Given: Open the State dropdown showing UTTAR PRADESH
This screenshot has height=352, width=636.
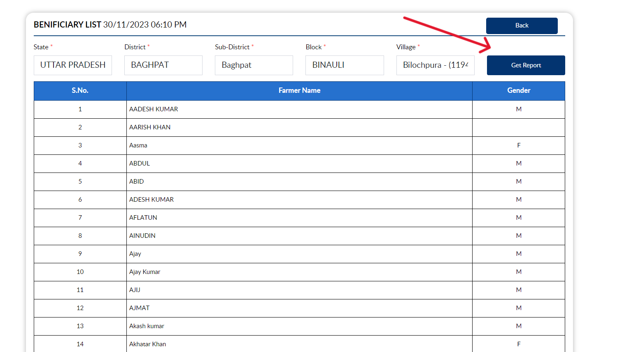Looking at the screenshot, I should pyautogui.click(x=72, y=65).
